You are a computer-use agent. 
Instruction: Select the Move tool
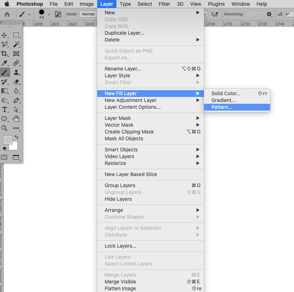[5, 35]
